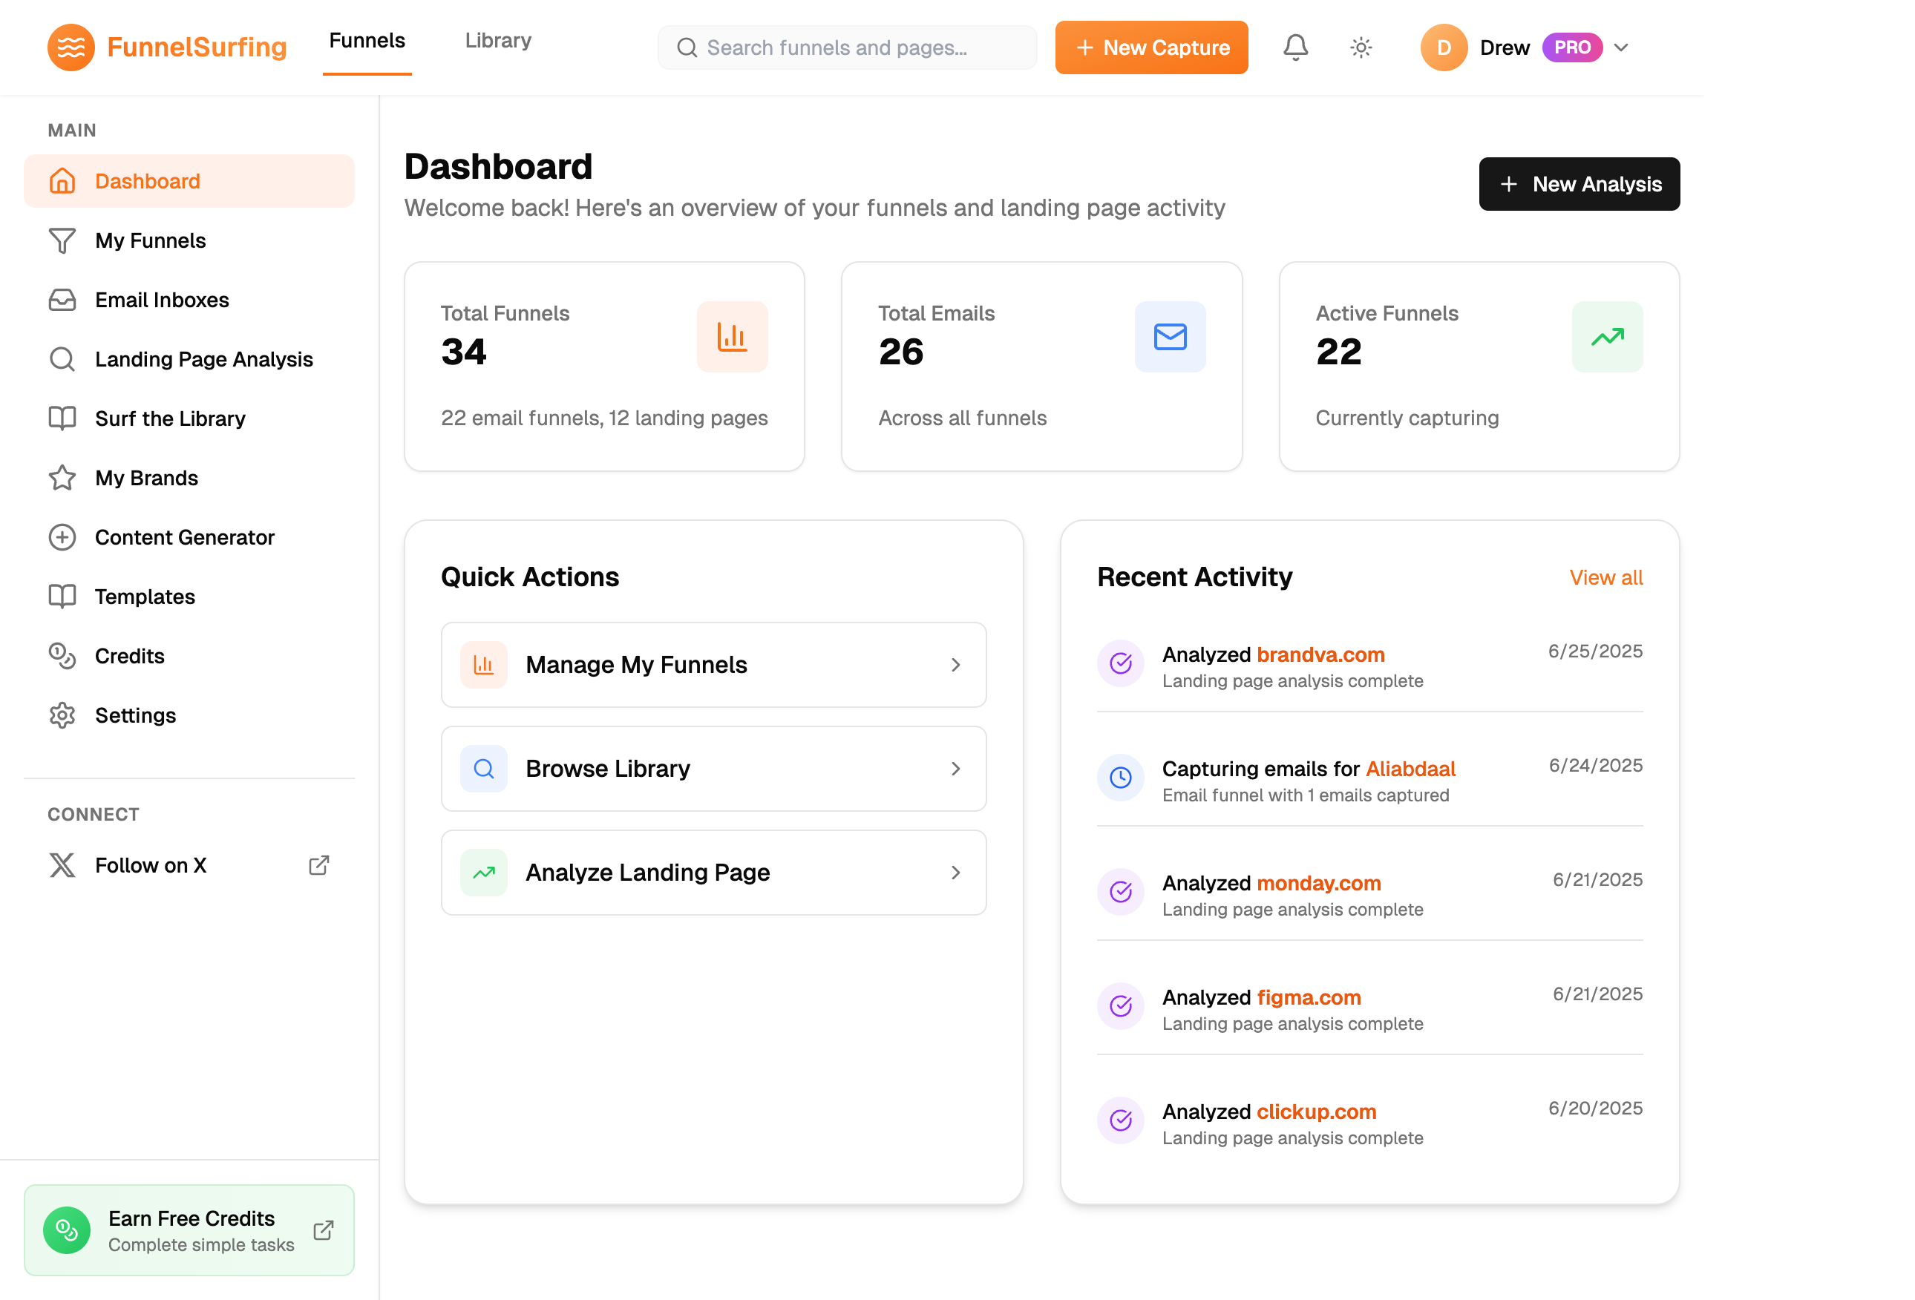Viewport: 1915px width, 1300px height.
Task: View all recent activity
Action: click(x=1605, y=577)
